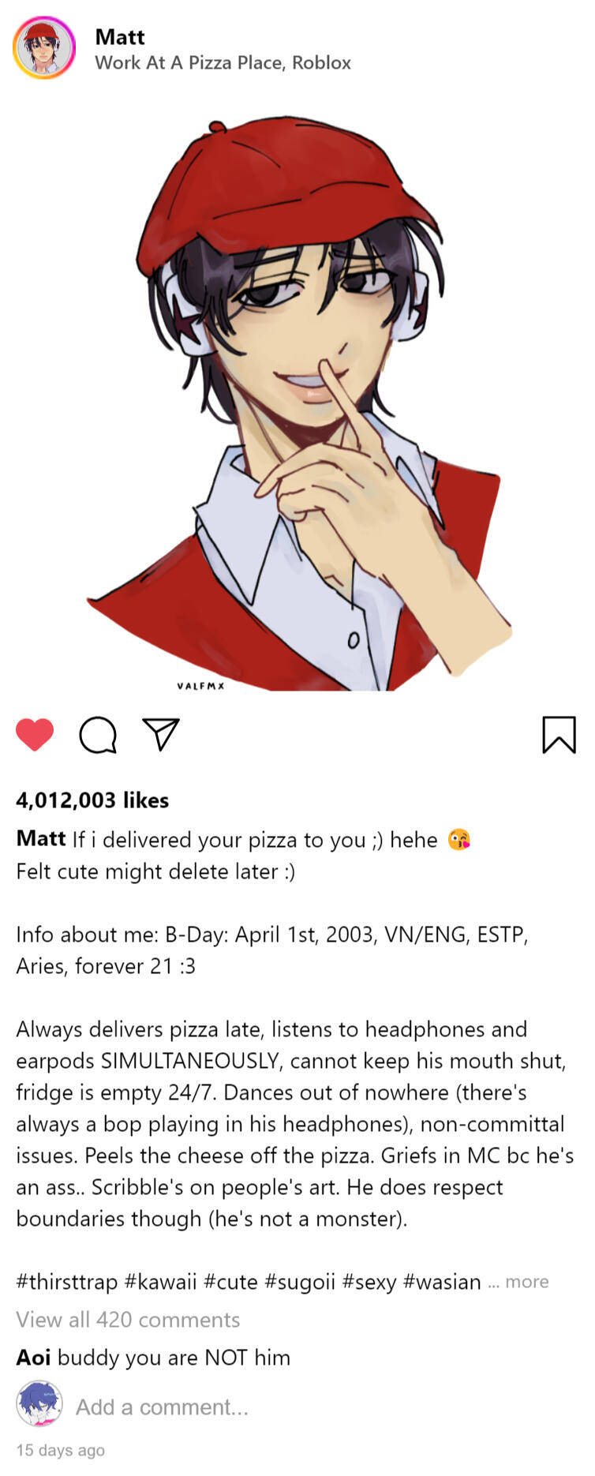Screen dimensions: 595x1476
Task: Click Matt's bold name in the caption
Action: (x=41, y=838)
